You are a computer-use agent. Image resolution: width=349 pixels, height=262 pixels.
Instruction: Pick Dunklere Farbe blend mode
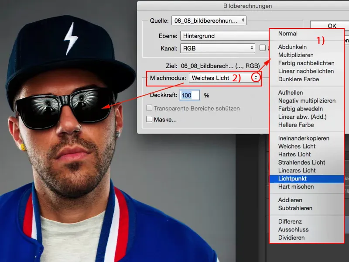point(298,79)
